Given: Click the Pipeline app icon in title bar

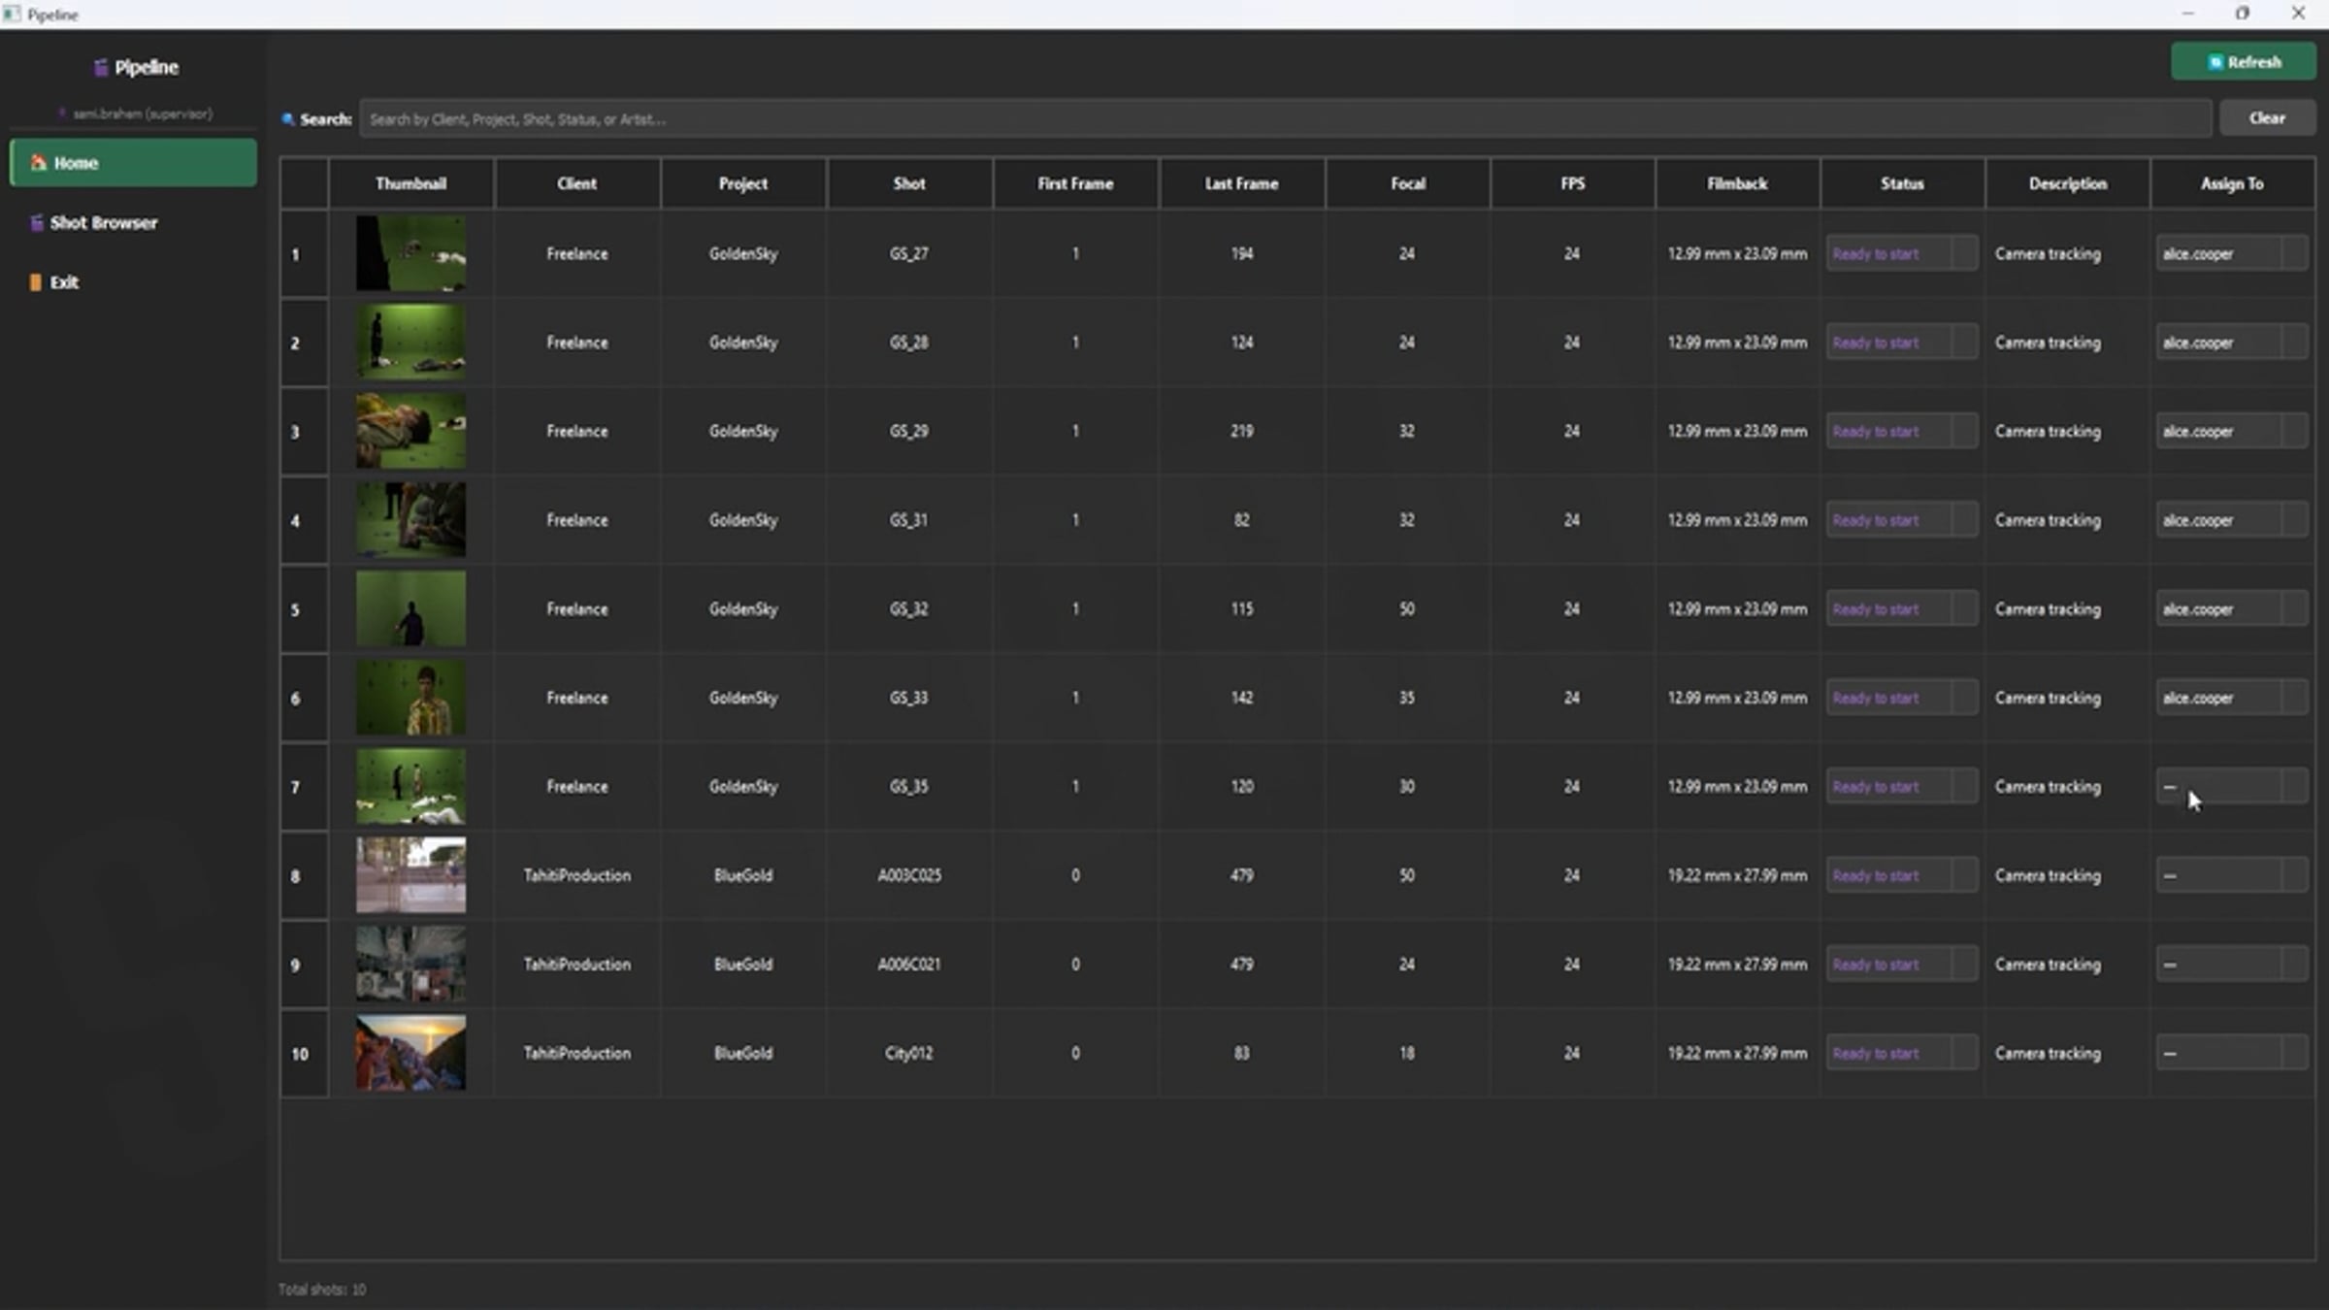Looking at the screenshot, I should [12, 15].
